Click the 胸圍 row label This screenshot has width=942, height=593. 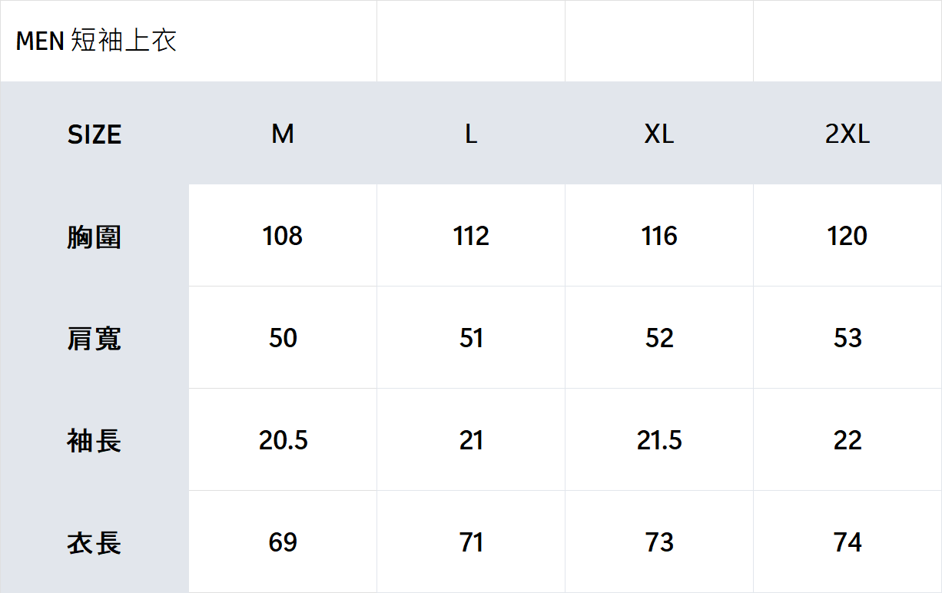95,237
